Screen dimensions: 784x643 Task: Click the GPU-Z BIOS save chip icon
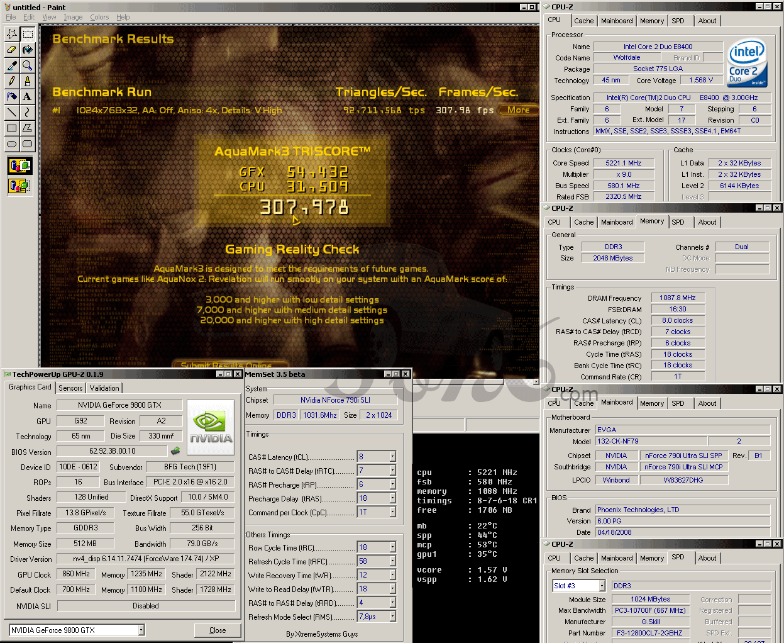[175, 450]
